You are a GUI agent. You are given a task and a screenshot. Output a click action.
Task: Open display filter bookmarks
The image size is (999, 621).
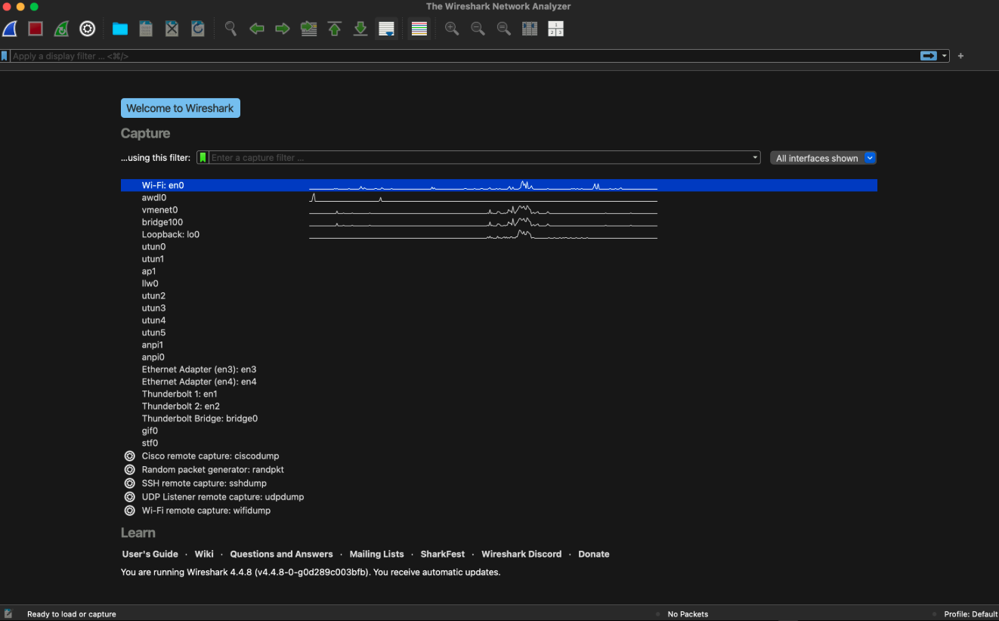coord(5,56)
